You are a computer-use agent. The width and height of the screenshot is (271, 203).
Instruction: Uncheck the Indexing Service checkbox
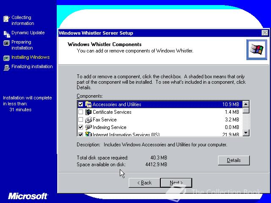[x=80, y=127]
